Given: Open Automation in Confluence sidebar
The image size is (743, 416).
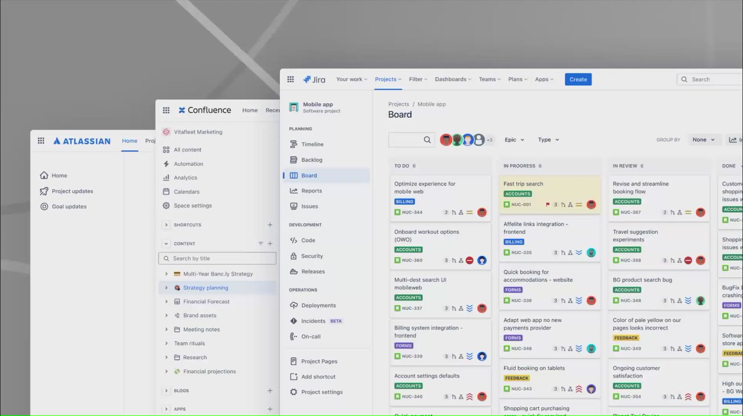Looking at the screenshot, I should pyautogui.click(x=188, y=164).
